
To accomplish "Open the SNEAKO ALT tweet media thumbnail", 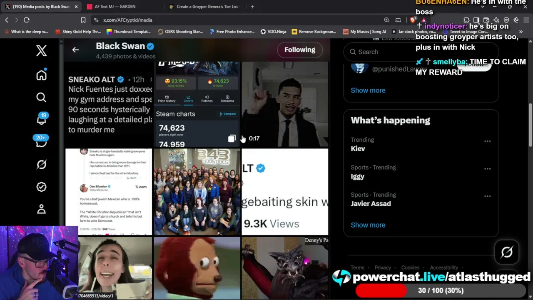I will 109,104.
